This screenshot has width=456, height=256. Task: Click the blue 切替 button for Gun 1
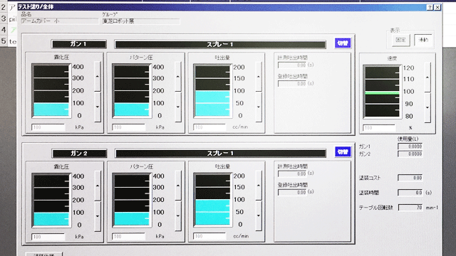(x=343, y=43)
